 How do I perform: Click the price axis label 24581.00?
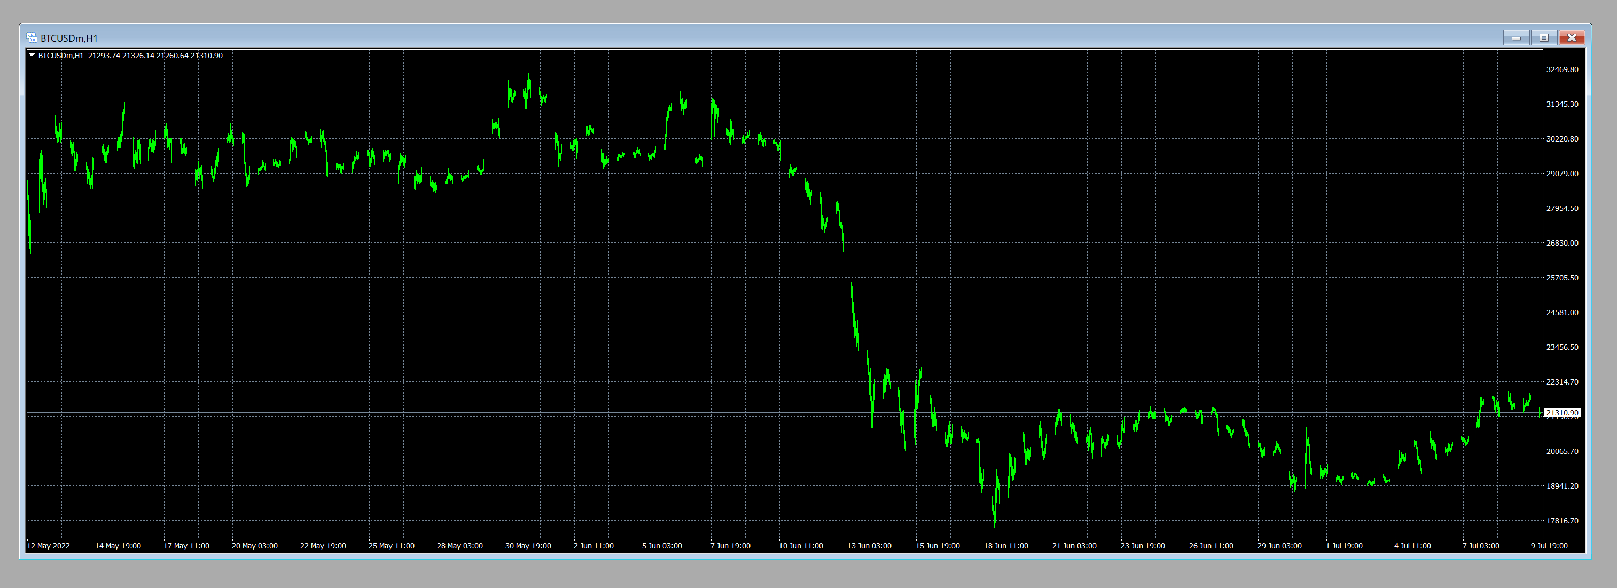coord(1562,312)
